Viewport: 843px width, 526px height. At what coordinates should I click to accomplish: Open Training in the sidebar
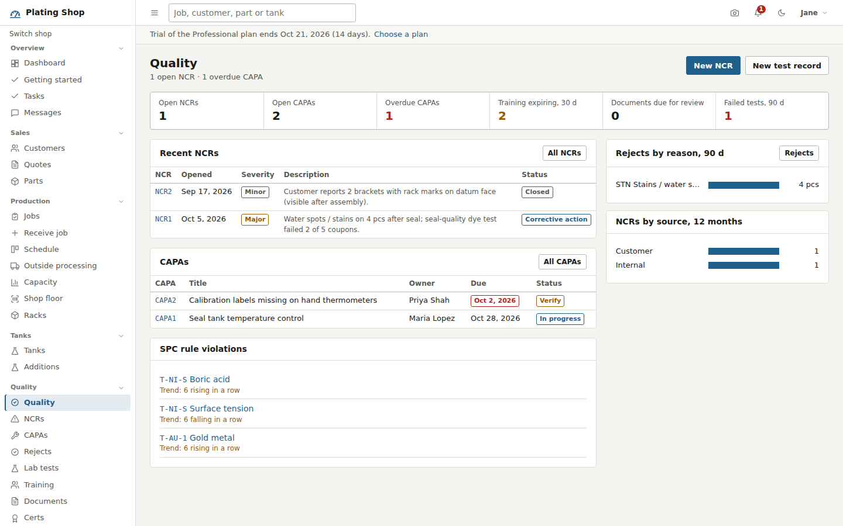[x=67, y=485]
